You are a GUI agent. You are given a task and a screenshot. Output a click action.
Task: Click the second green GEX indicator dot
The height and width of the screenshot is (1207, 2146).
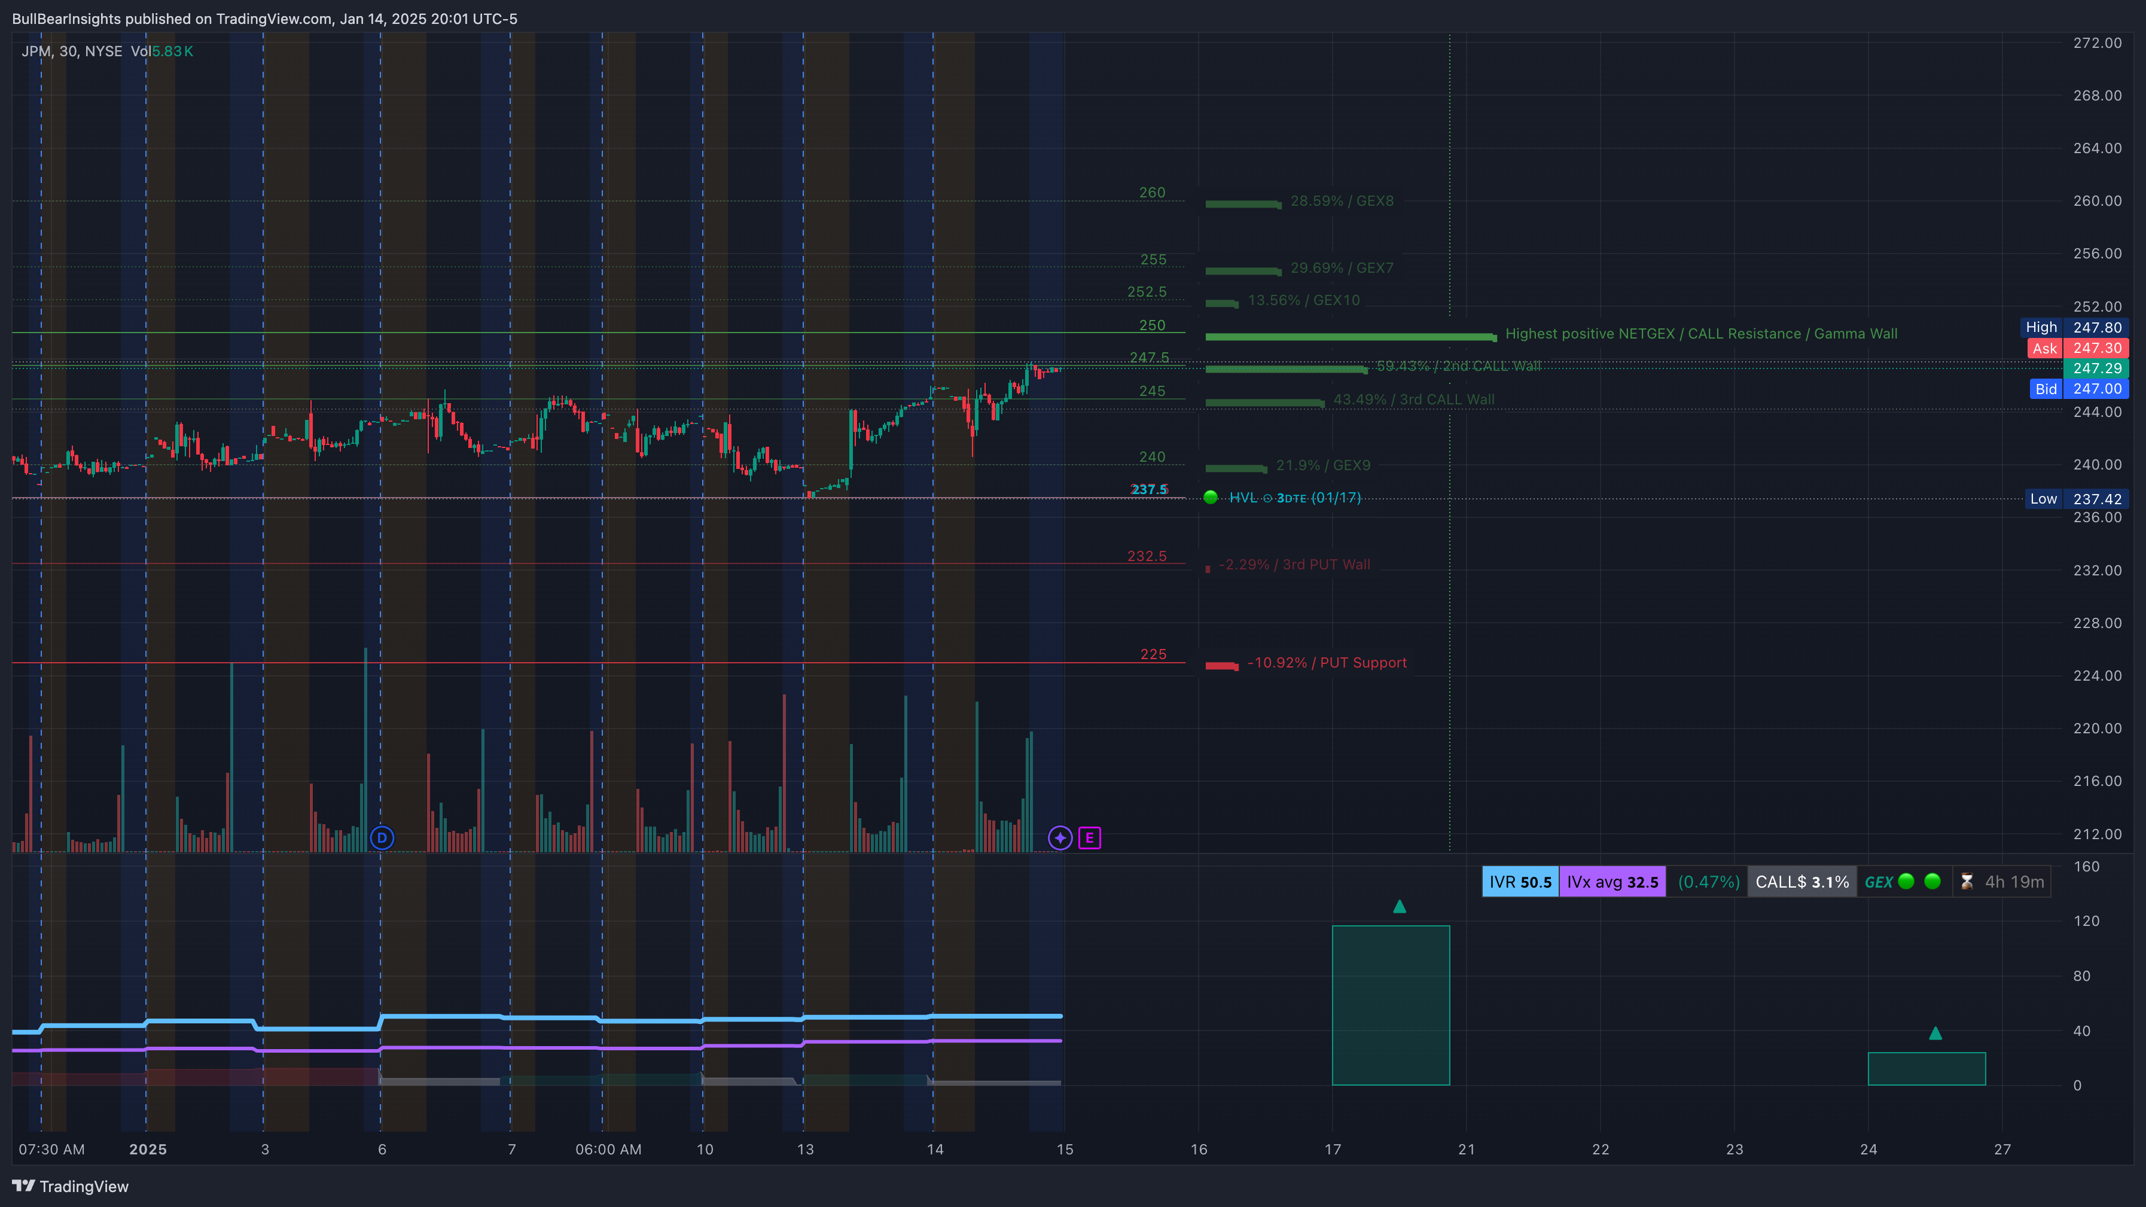[x=1934, y=881]
